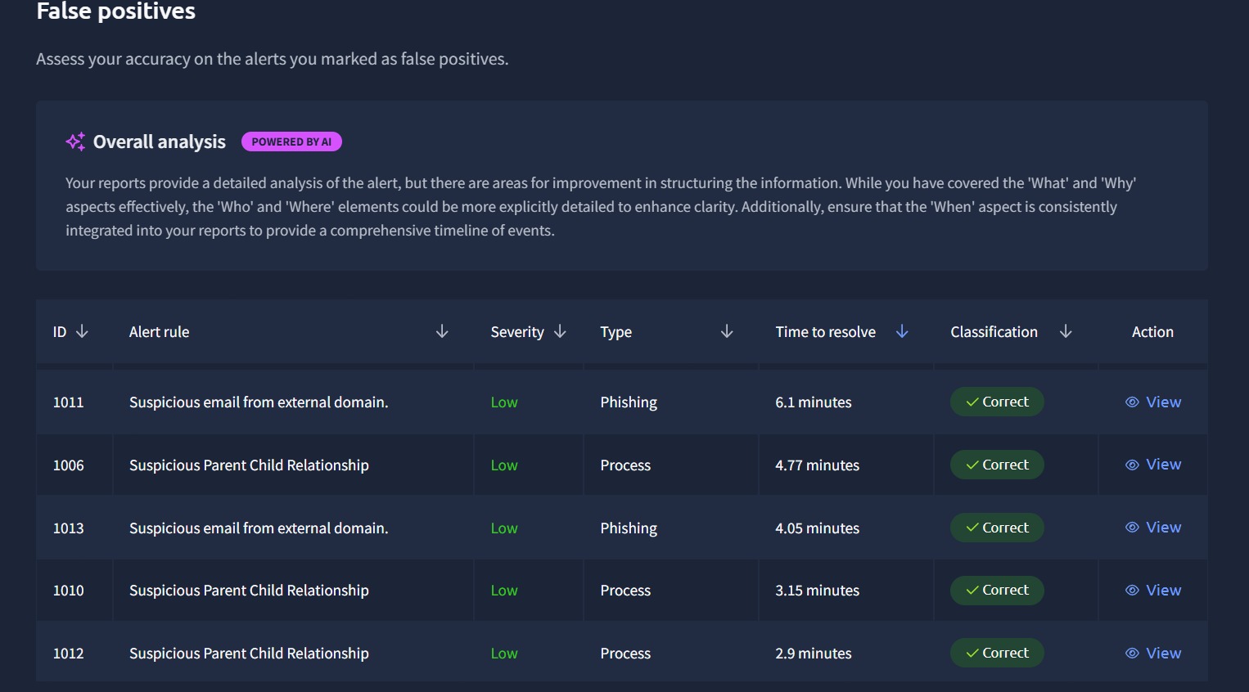
Task: Sort the Type column using arrow
Action: click(727, 331)
